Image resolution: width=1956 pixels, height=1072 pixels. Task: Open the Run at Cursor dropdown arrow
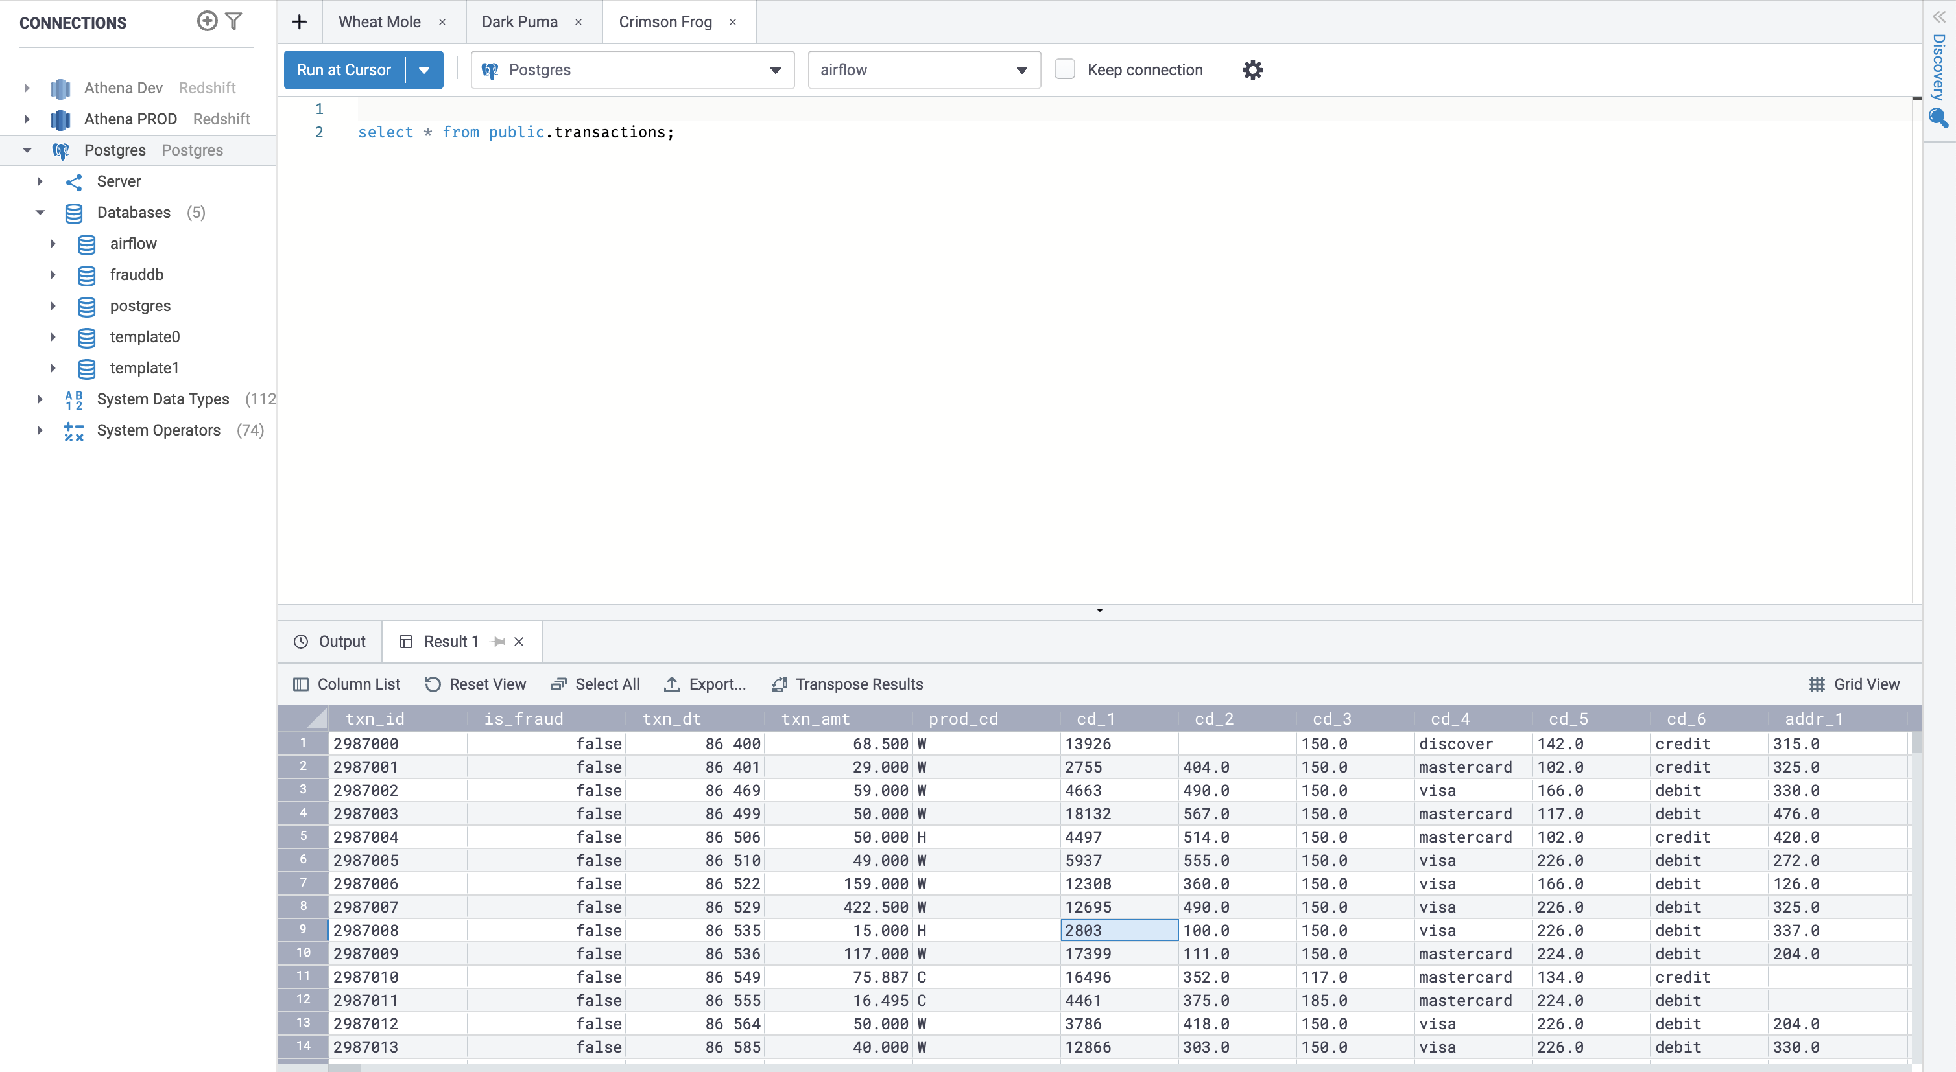click(424, 70)
